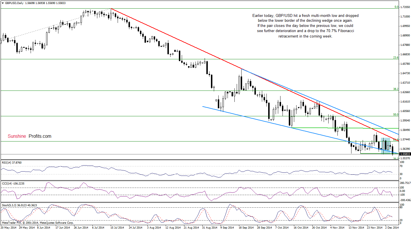Select the annotation line 'retracement in the coming week.'
The image size is (411, 230).
pos(305,36)
